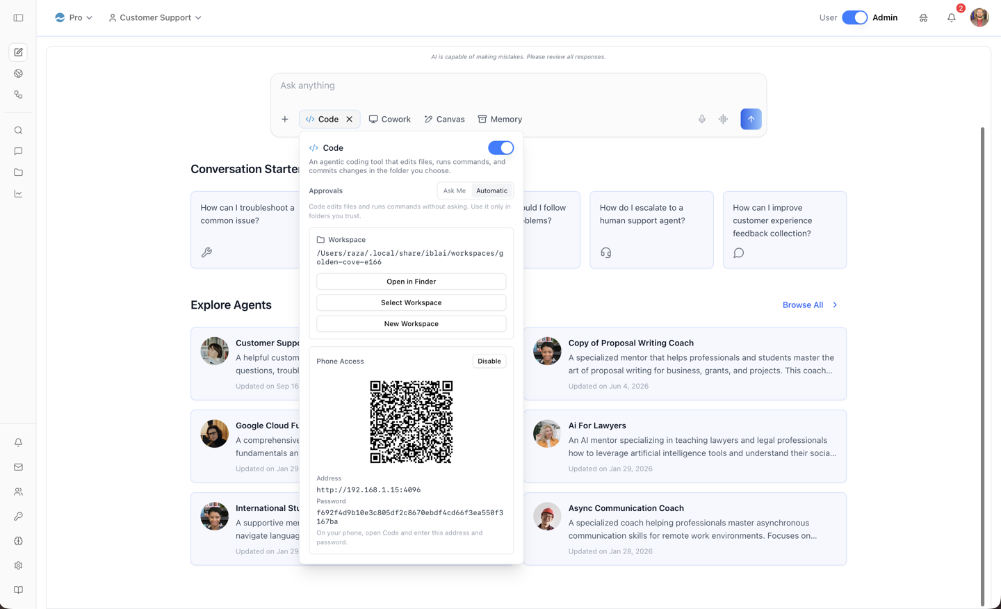Open the Ai For Lawyers agent card
Screen dimensions: 1001x609
(685, 446)
